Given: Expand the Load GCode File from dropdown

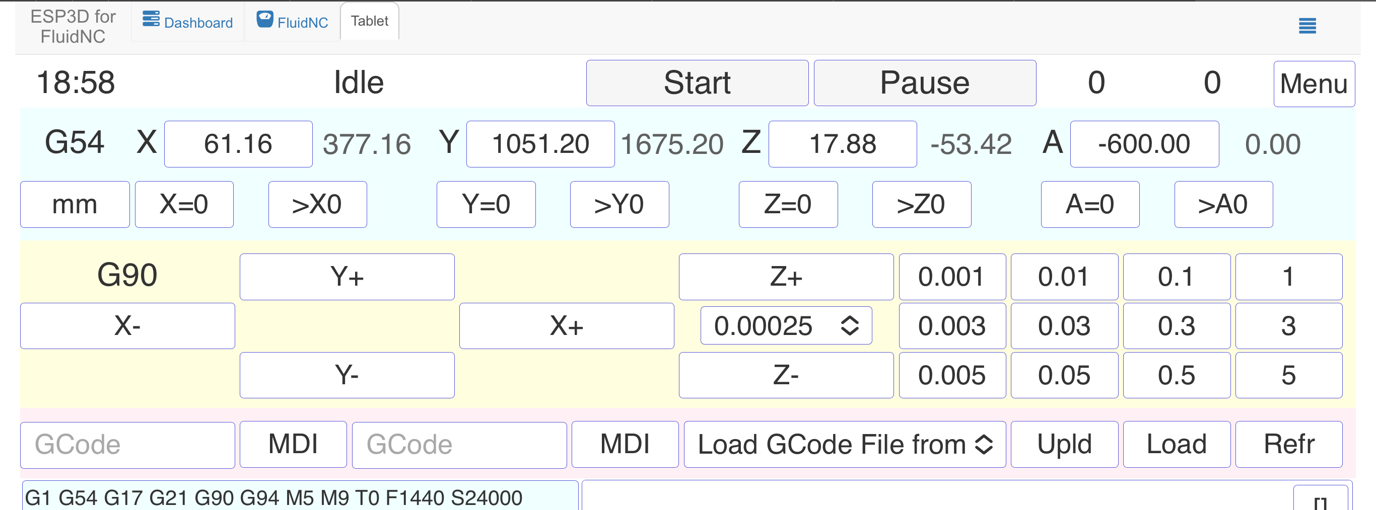Looking at the screenshot, I should click(844, 445).
